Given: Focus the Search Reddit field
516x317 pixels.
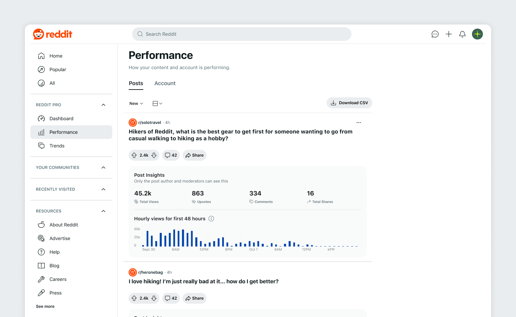Looking at the screenshot, I should (242, 34).
